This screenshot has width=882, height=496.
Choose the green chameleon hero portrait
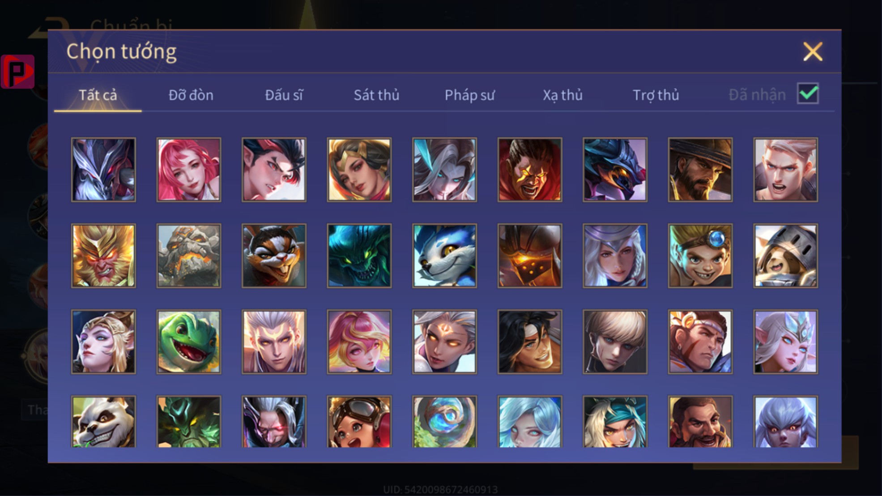188,342
